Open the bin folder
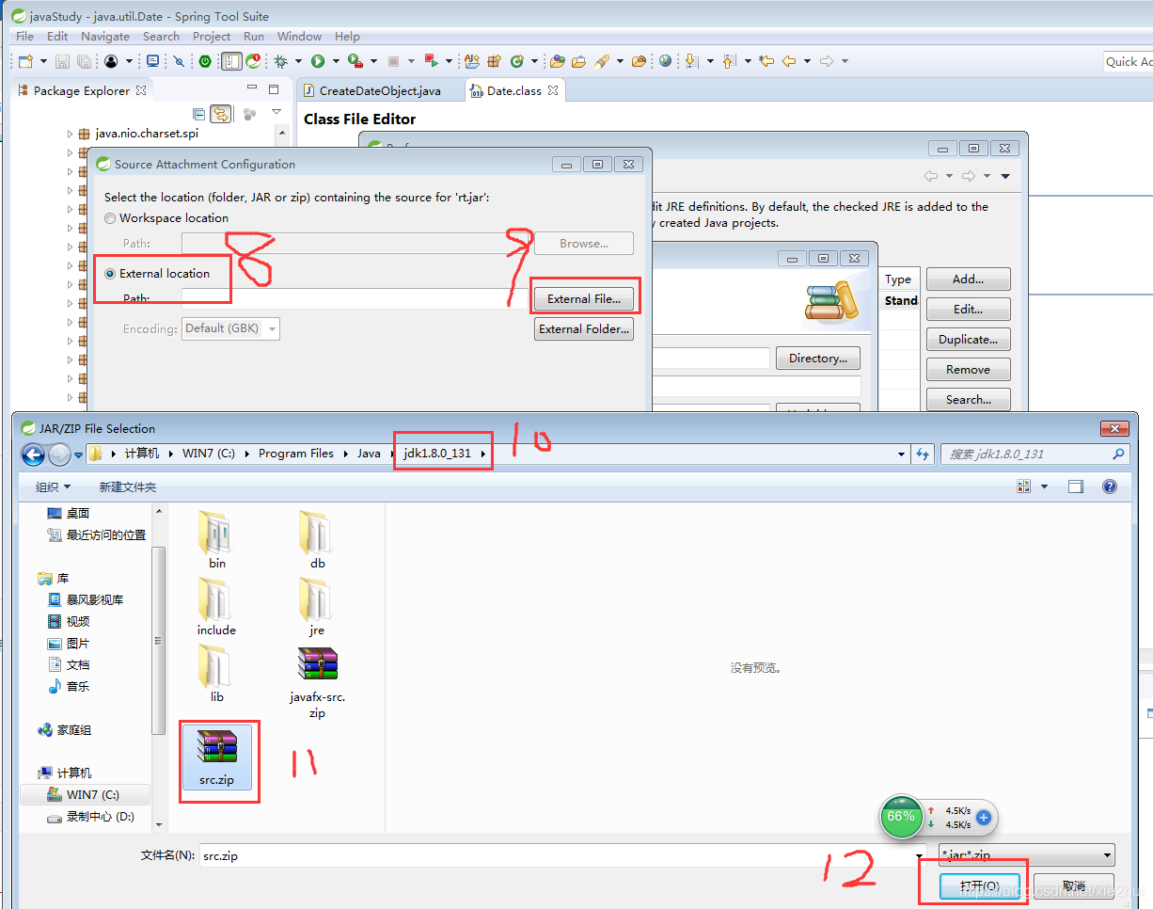The height and width of the screenshot is (909, 1153). (x=217, y=540)
